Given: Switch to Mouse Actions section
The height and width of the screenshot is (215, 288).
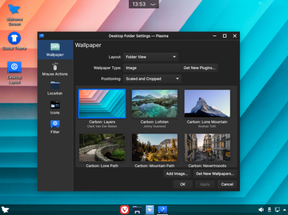Looking at the screenshot, I should tap(55, 69).
